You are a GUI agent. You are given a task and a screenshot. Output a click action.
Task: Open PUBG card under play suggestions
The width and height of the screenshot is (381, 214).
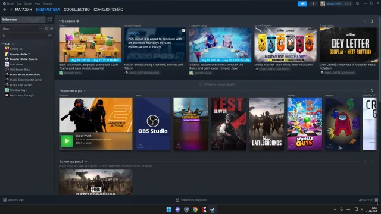(96, 182)
